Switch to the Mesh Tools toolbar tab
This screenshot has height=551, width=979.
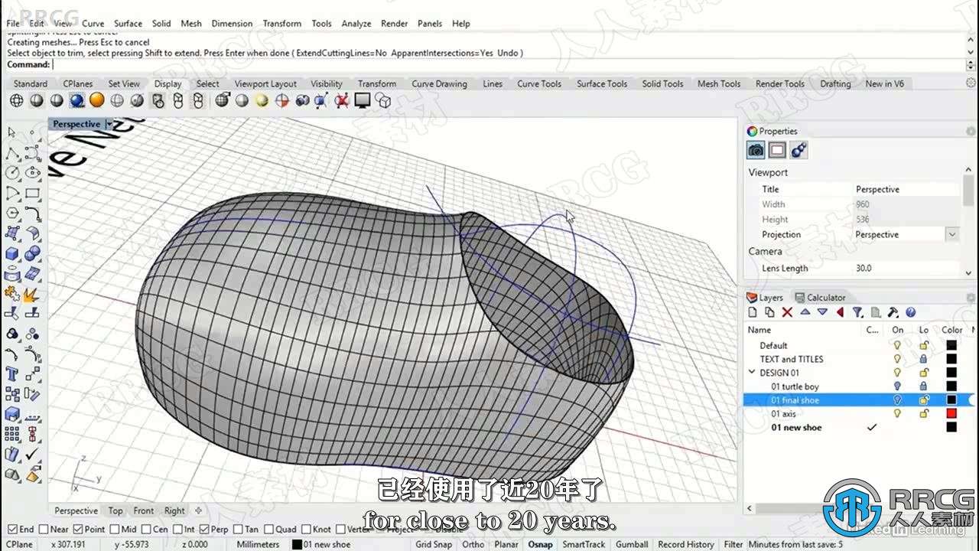(x=719, y=84)
